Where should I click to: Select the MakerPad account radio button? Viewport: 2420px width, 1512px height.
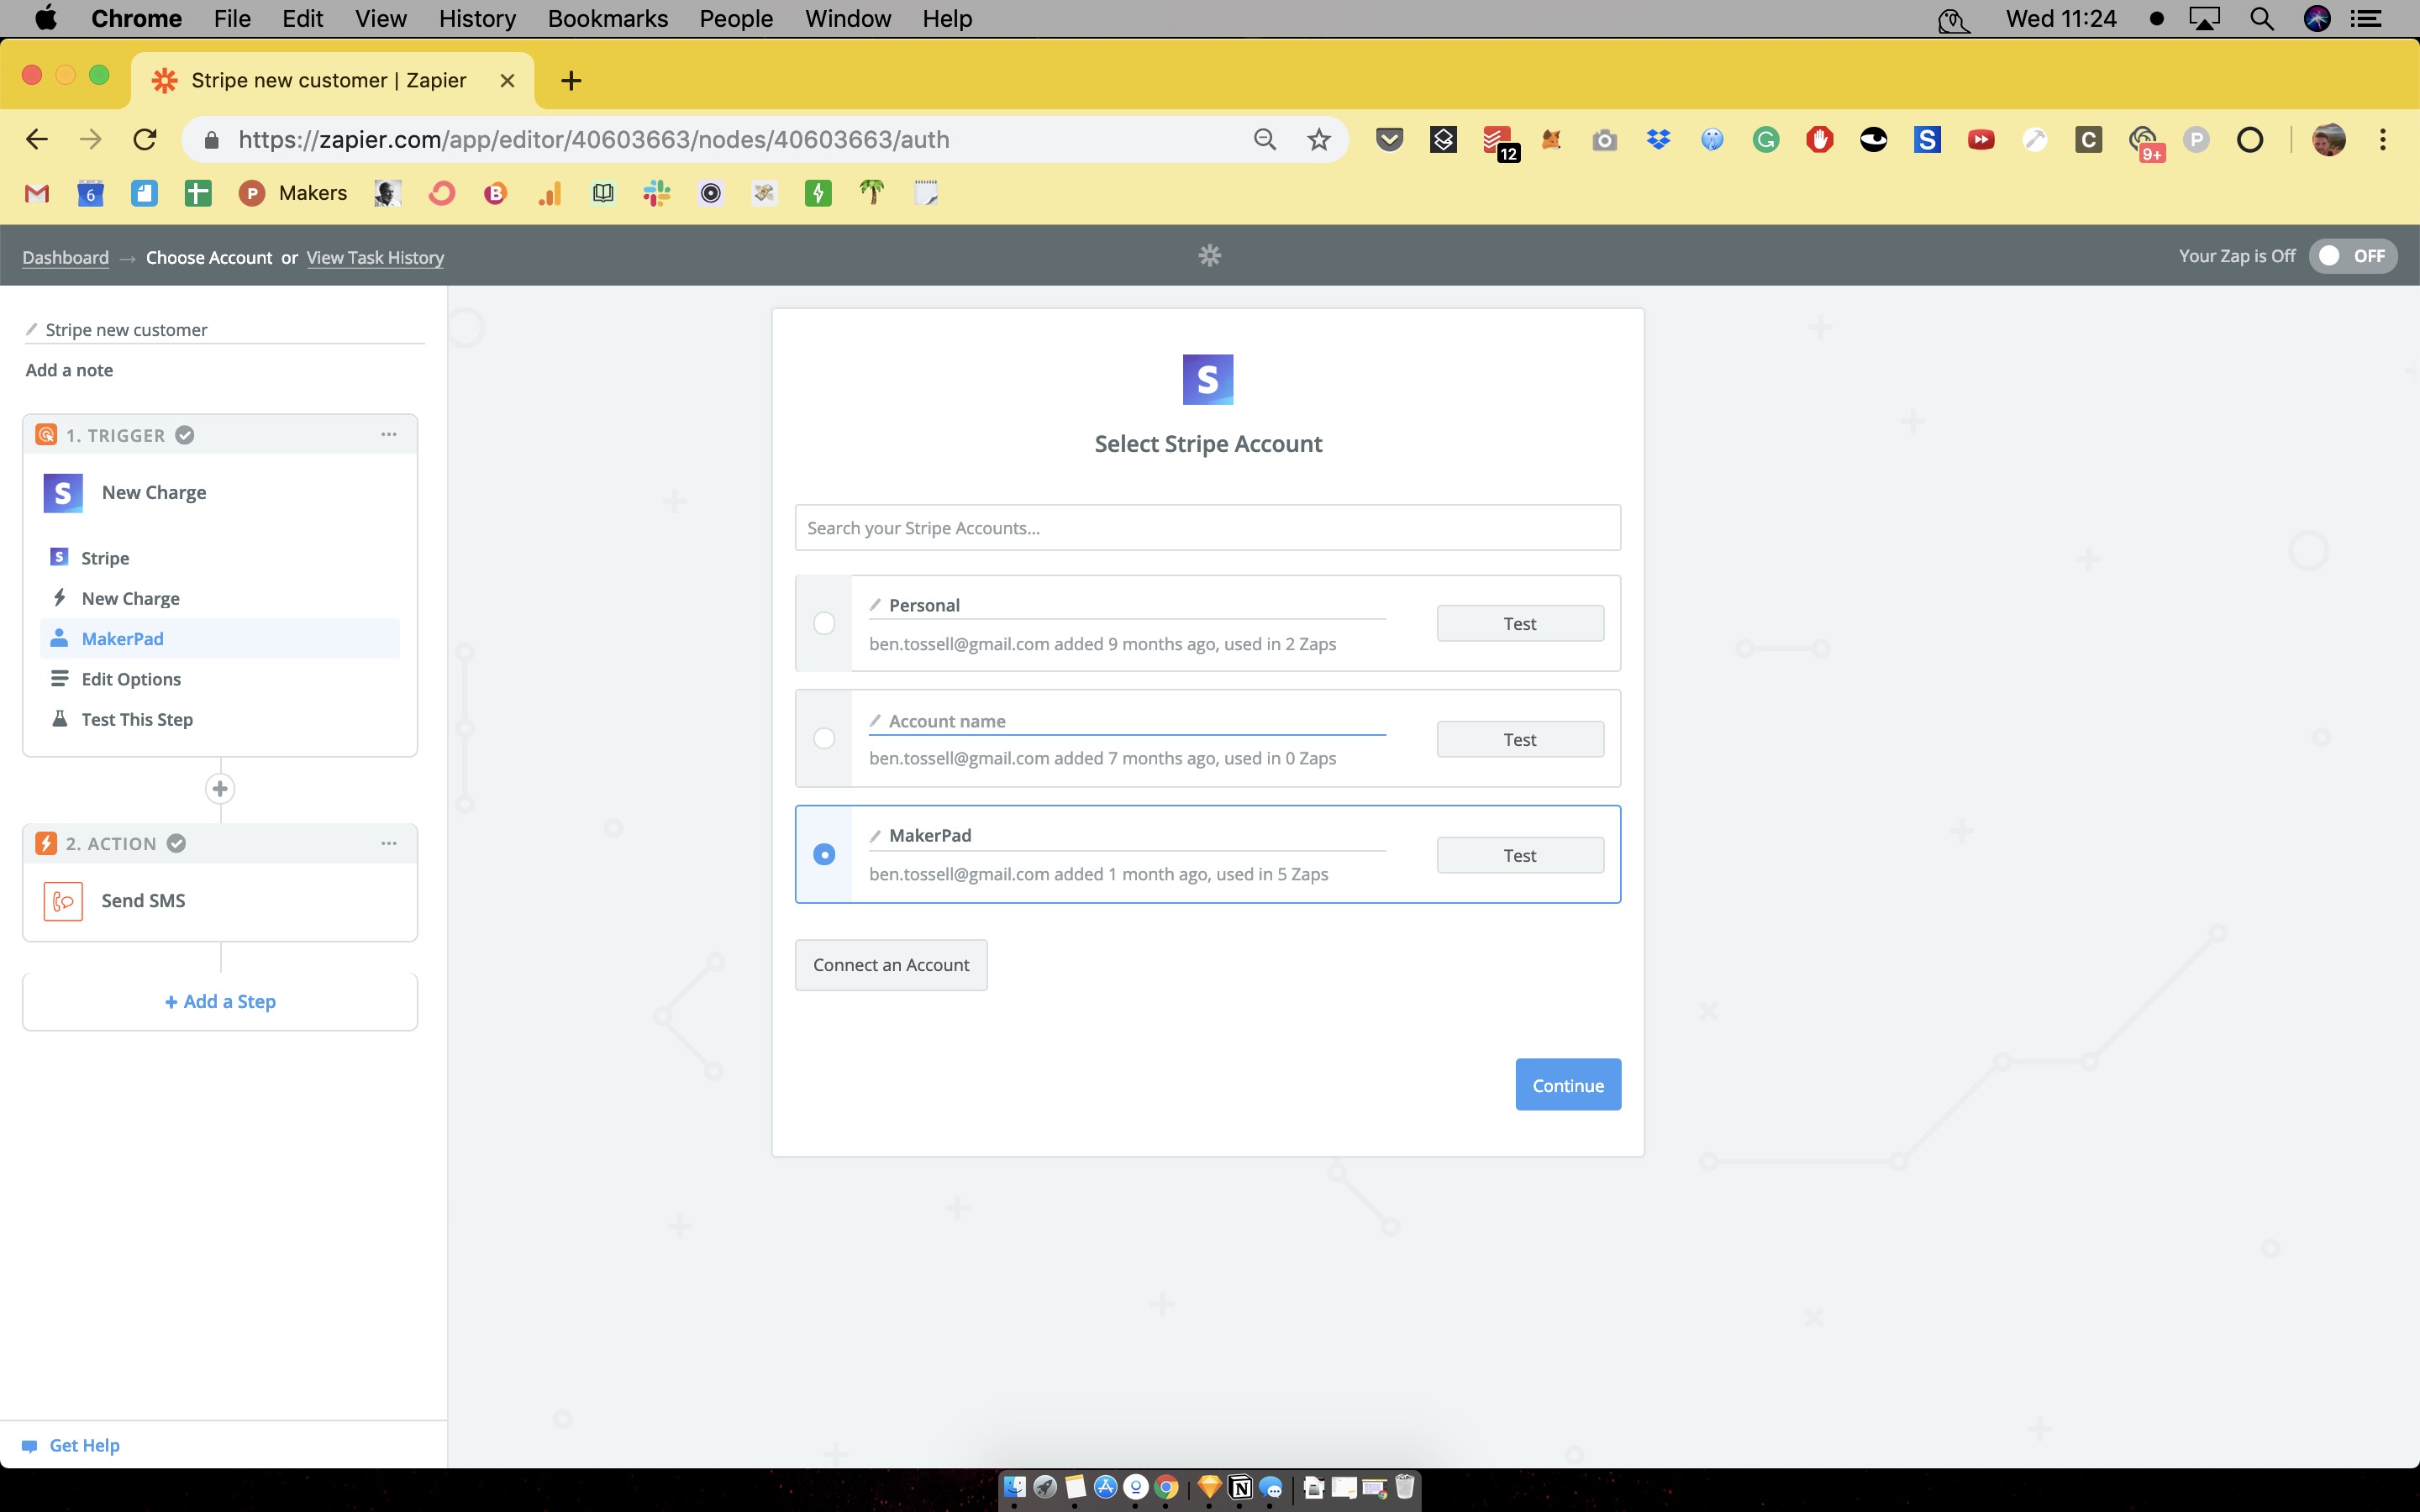coord(824,854)
